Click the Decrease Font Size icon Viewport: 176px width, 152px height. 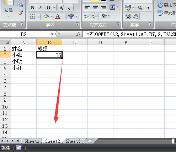[x=70, y=8]
